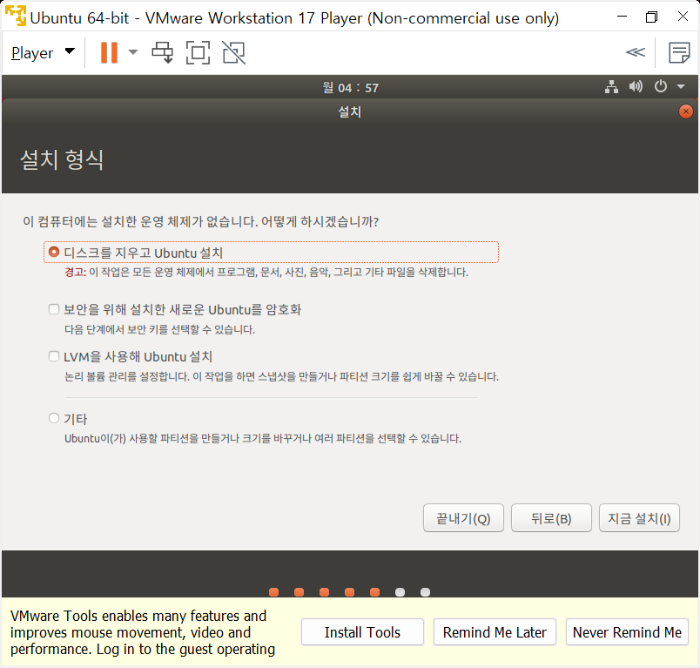Enter full screen mode
The width and height of the screenshot is (700, 668).
click(x=198, y=52)
